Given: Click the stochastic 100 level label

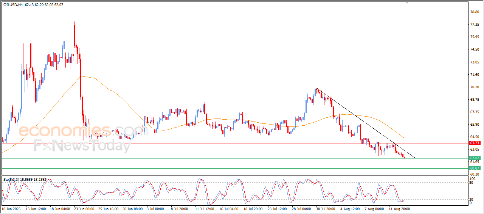Looking at the screenshot, I should point(472,179).
